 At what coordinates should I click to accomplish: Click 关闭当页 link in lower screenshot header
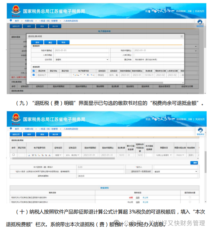200,119
